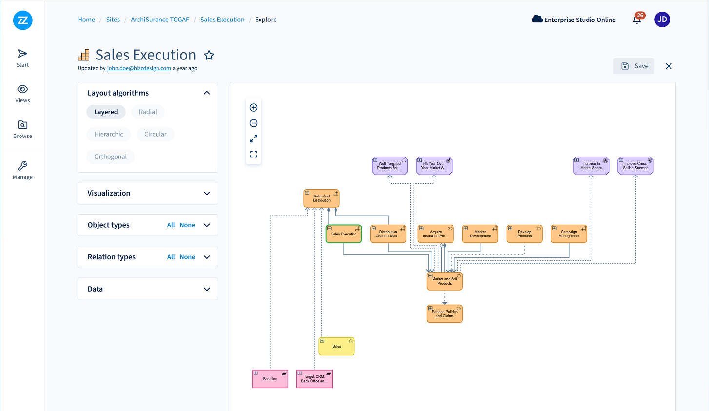
Task: Open the Views eye icon in sidebar
Action: pos(22,94)
